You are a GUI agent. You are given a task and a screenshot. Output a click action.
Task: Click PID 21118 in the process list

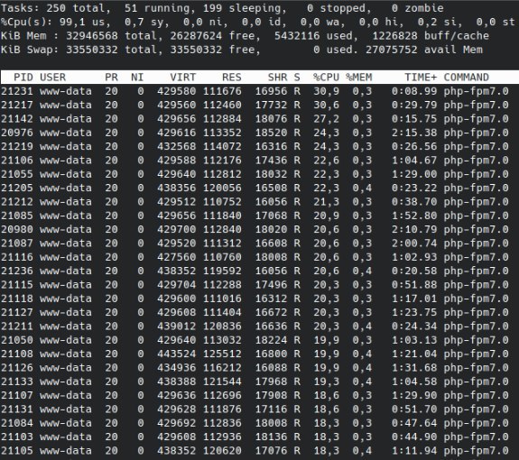coord(17,299)
